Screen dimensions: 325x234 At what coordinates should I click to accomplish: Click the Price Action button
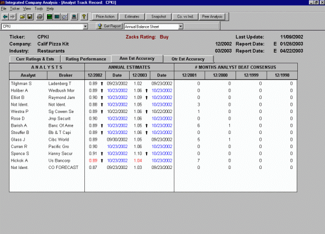(x=105, y=16)
